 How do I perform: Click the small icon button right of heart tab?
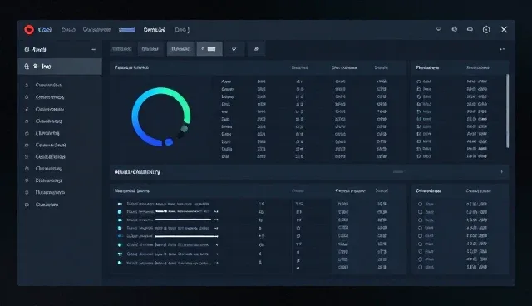[256, 49]
